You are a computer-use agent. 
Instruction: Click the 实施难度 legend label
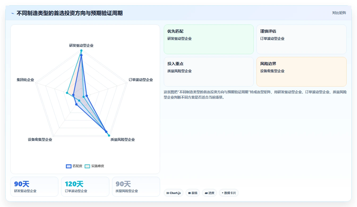click(x=98, y=166)
